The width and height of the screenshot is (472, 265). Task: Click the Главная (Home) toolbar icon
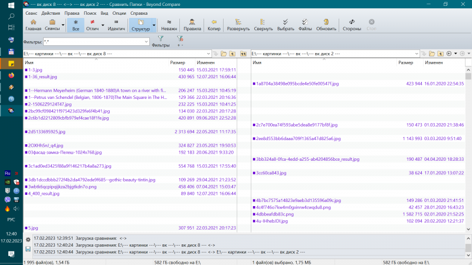[x=33, y=25]
